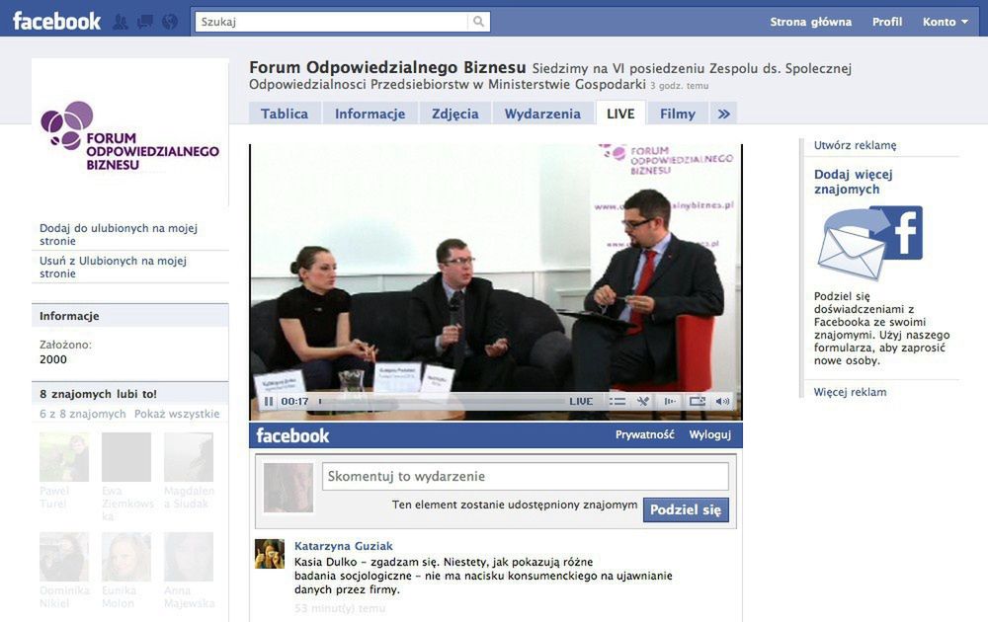Click the player quality bars icon

point(670,401)
